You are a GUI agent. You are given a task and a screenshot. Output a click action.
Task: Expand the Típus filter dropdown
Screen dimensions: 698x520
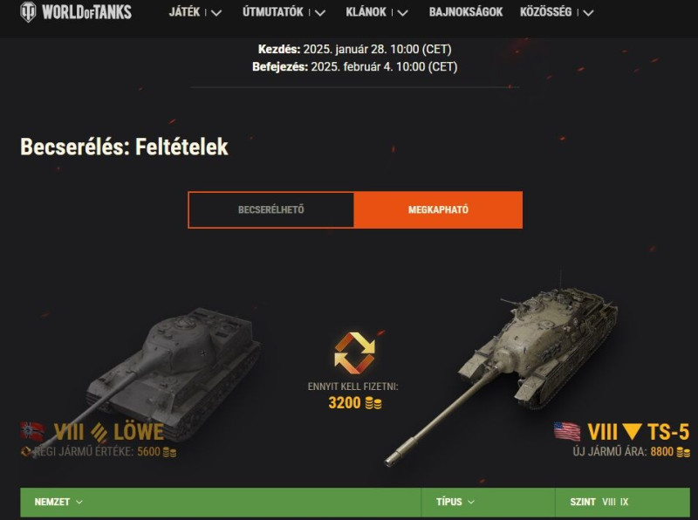(x=455, y=502)
